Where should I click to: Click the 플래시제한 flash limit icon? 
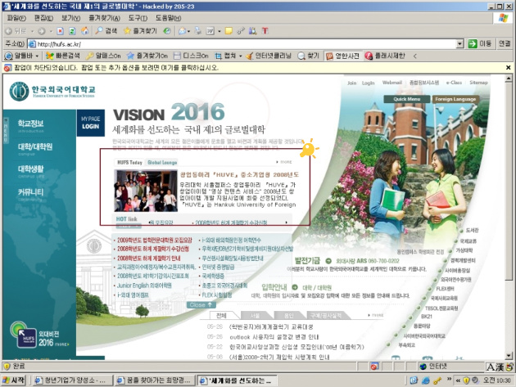pos(369,56)
